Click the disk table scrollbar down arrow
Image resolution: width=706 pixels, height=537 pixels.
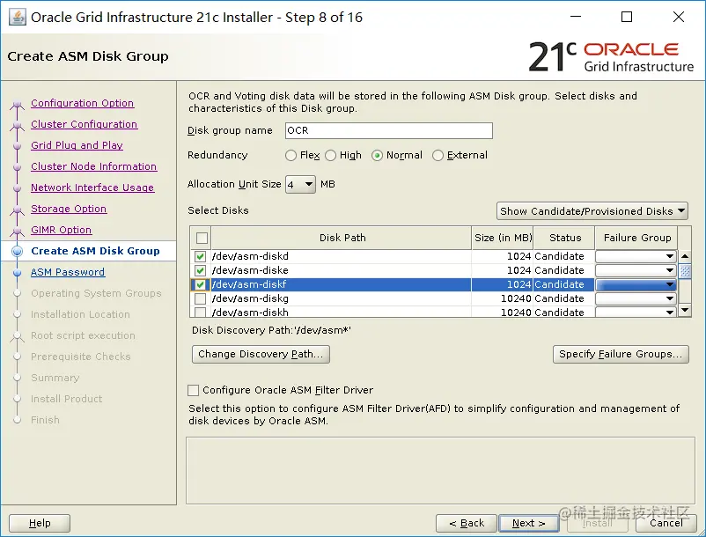[685, 310]
